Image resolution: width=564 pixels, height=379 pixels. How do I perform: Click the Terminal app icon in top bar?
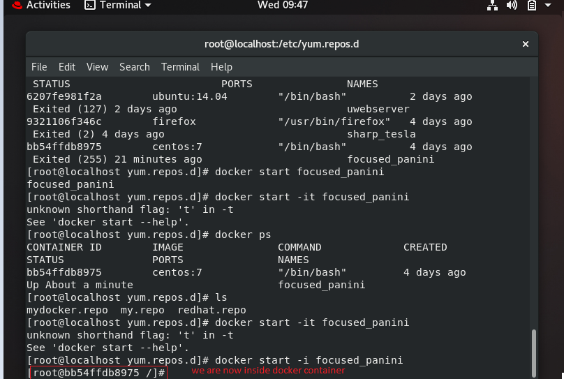pyautogui.click(x=89, y=5)
